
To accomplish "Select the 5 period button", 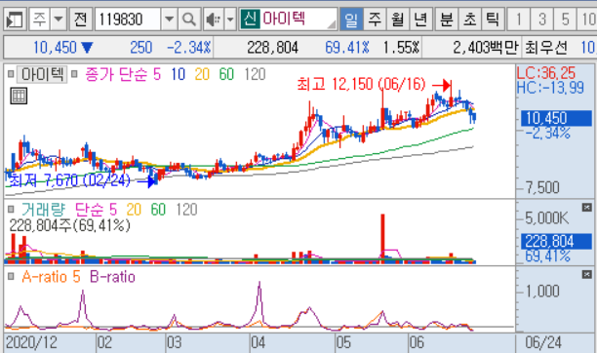I will click(x=565, y=20).
